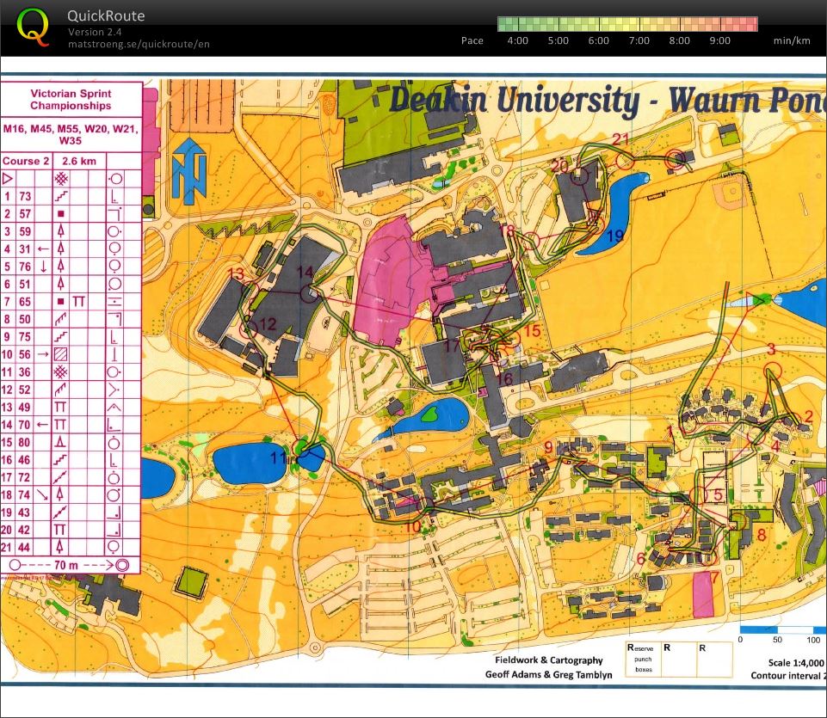
Task: Click control number 11 beside the pond
Action: tap(278, 457)
